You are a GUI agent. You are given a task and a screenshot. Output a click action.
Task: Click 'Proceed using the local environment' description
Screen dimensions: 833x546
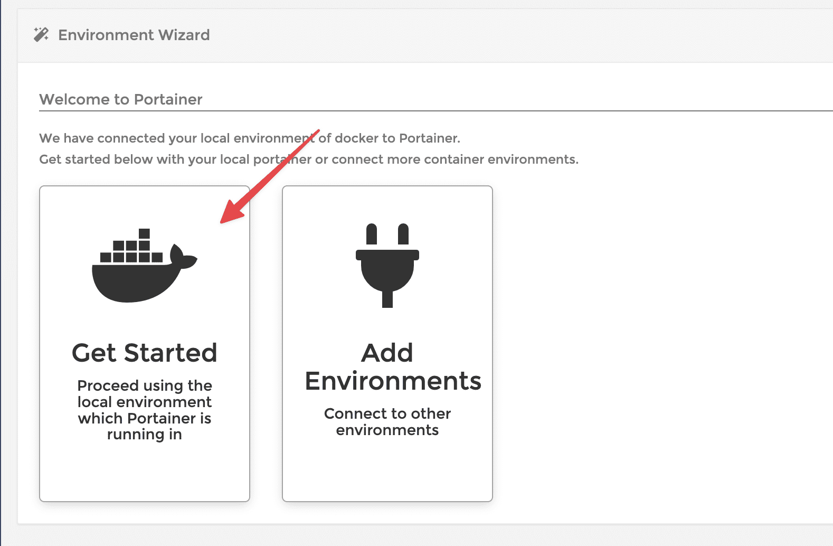coord(145,410)
